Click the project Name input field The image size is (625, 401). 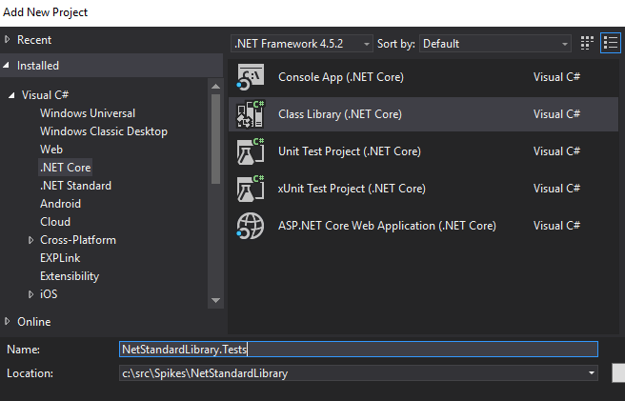pos(358,350)
